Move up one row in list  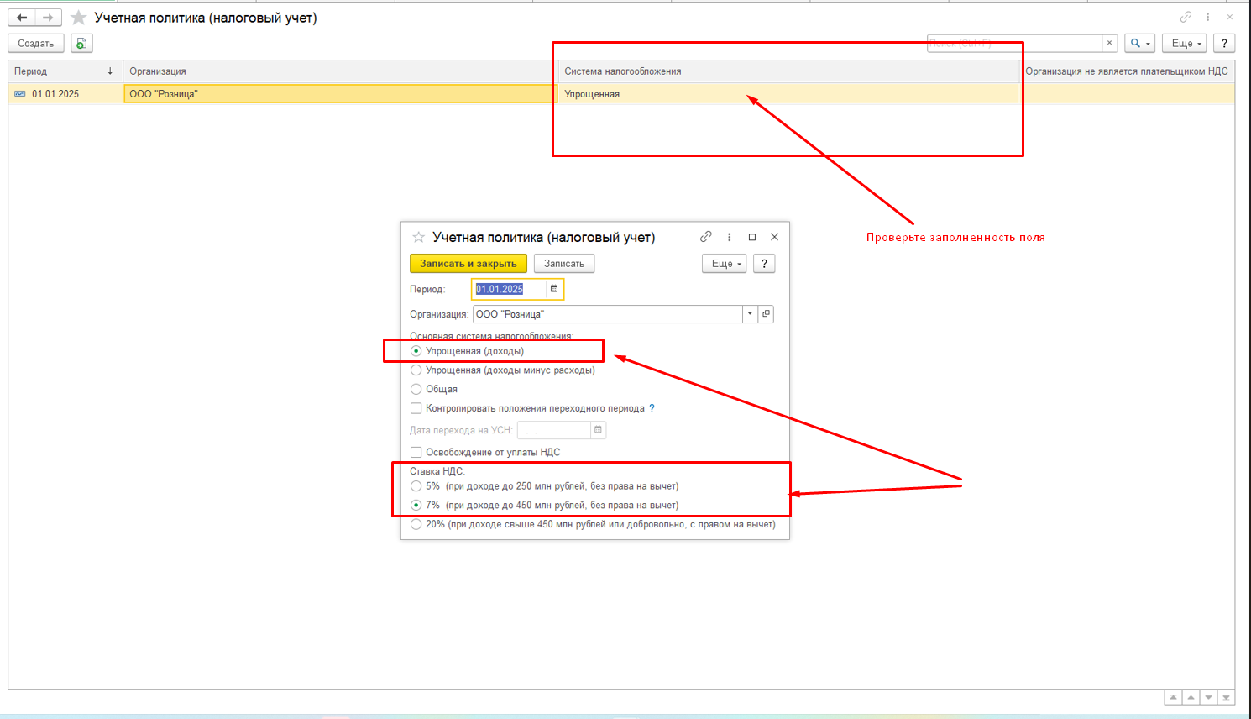click(1191, 698)
